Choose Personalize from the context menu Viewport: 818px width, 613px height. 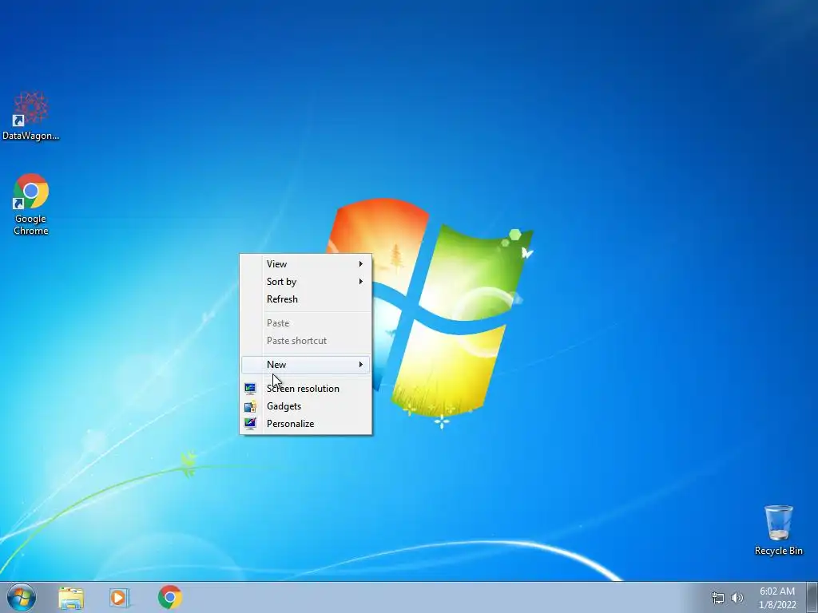306,424
